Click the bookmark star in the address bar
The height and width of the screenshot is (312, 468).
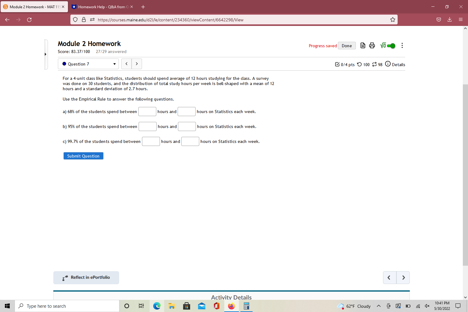click(392, 19)
